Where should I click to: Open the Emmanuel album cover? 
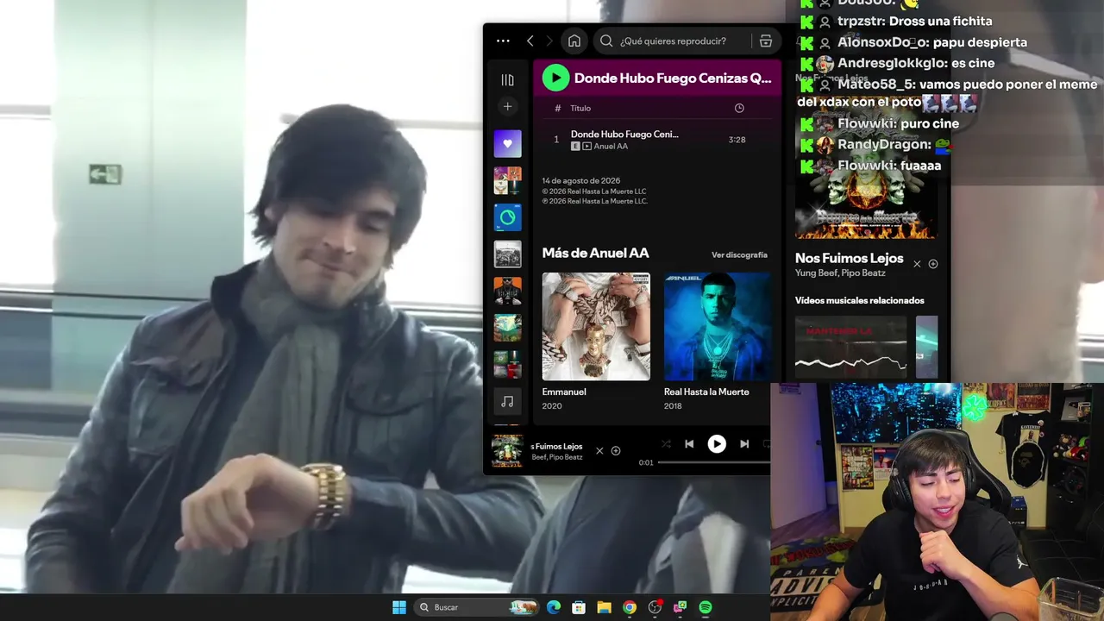596,326
